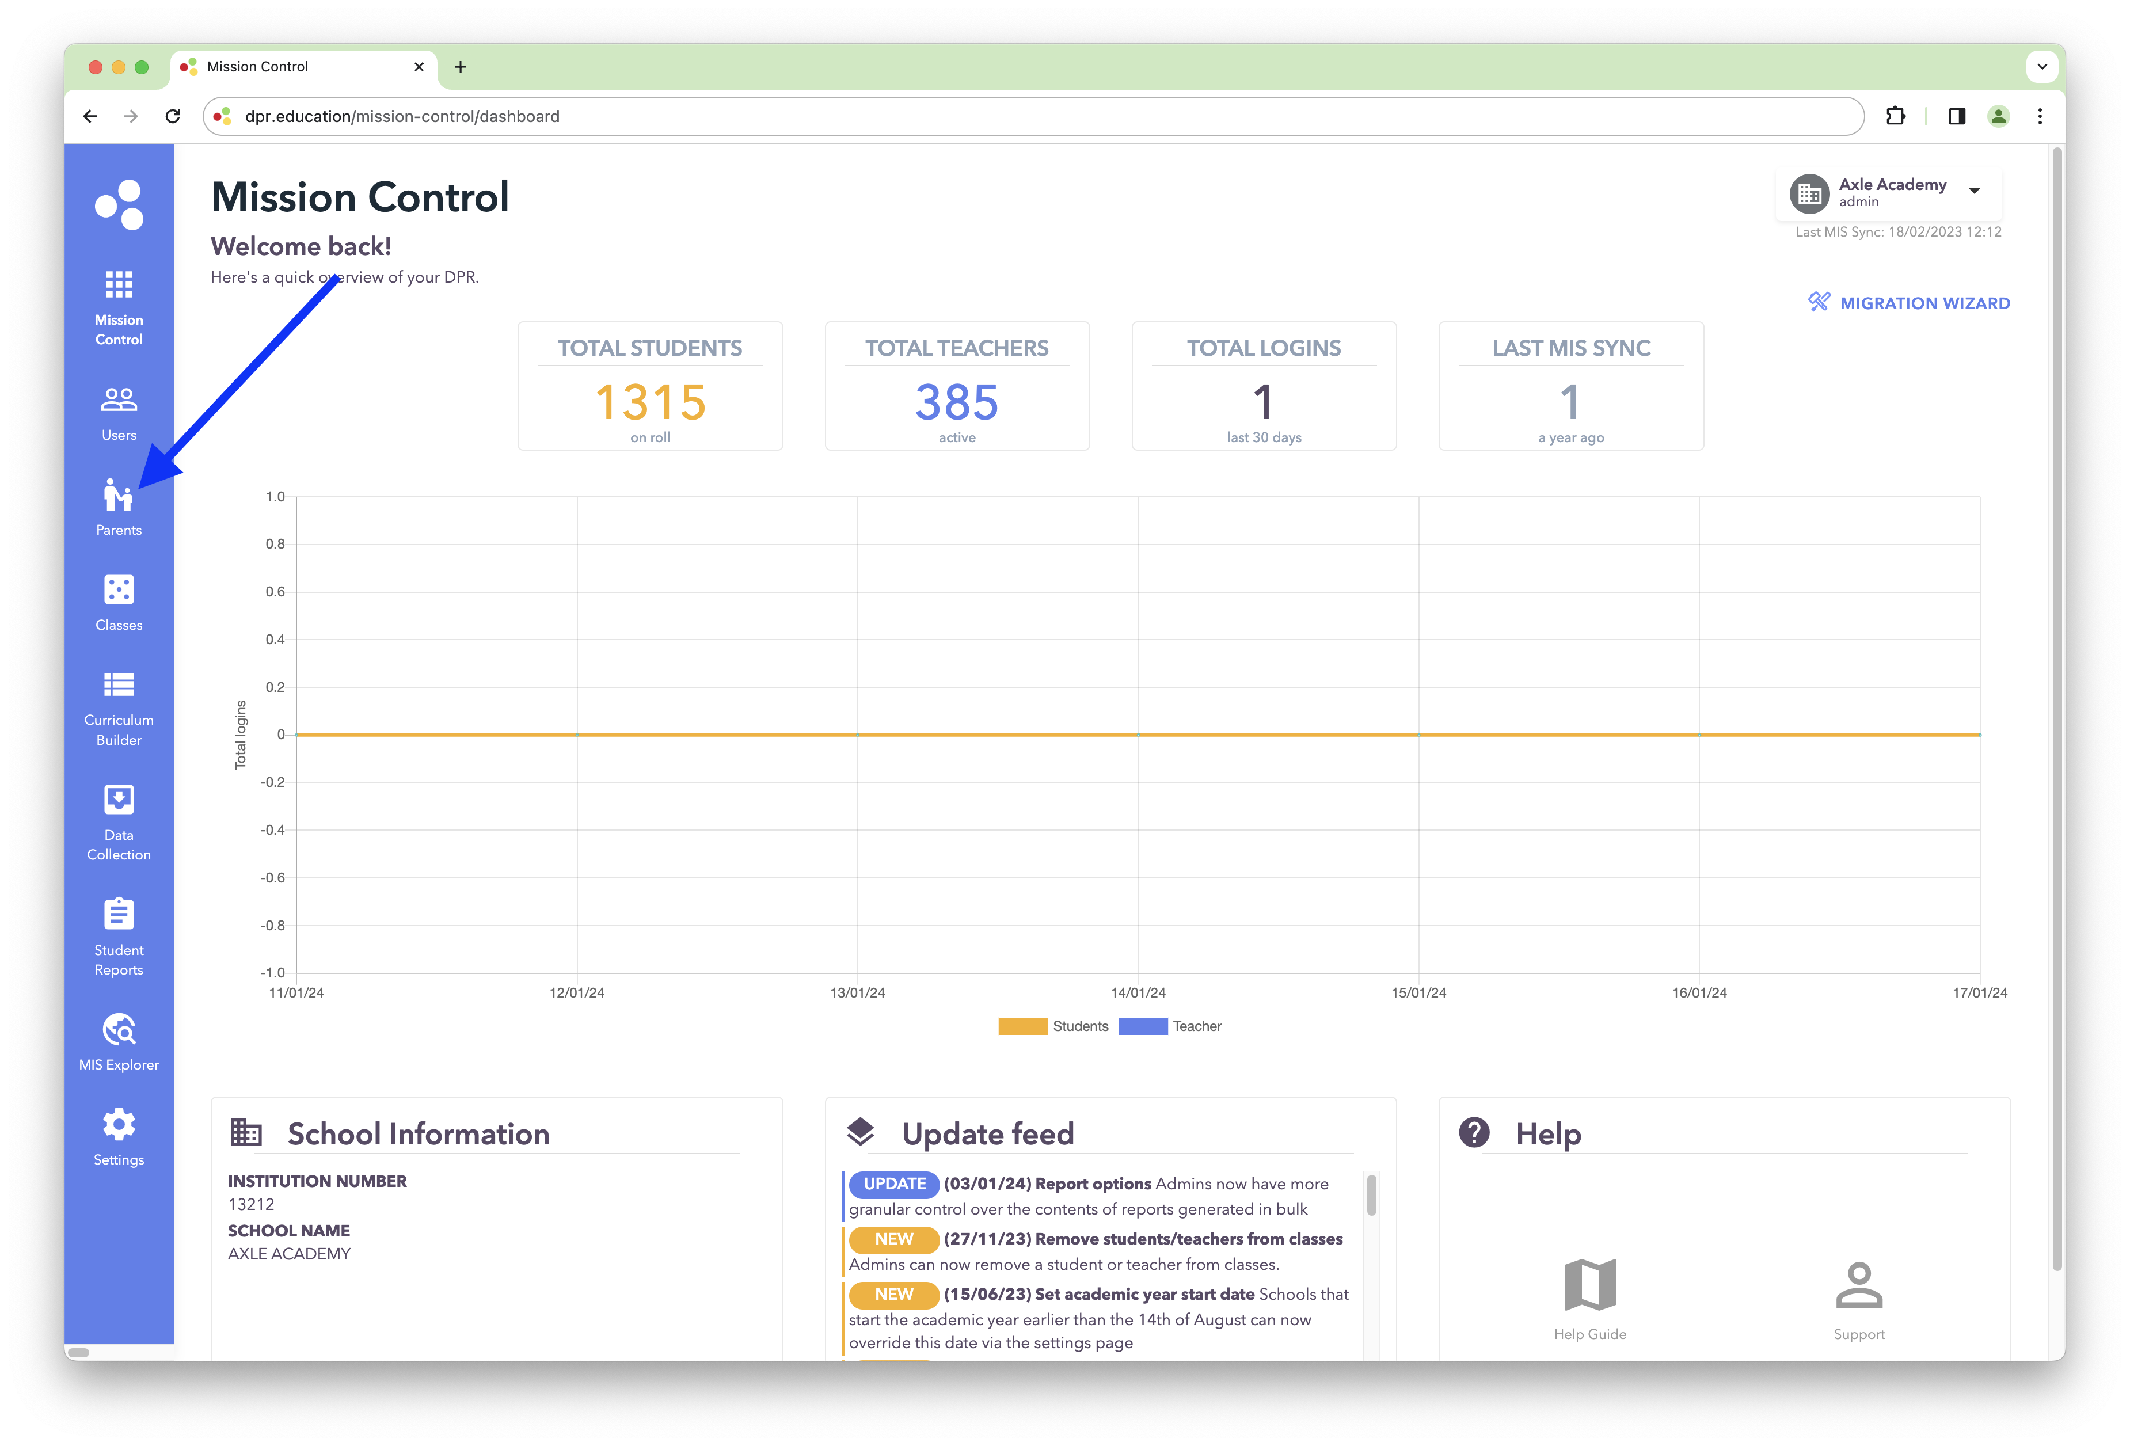Expand the browser tab search chevron
The width and height of the screenshot is (2130, 1446).
[x=2042, y=67]
